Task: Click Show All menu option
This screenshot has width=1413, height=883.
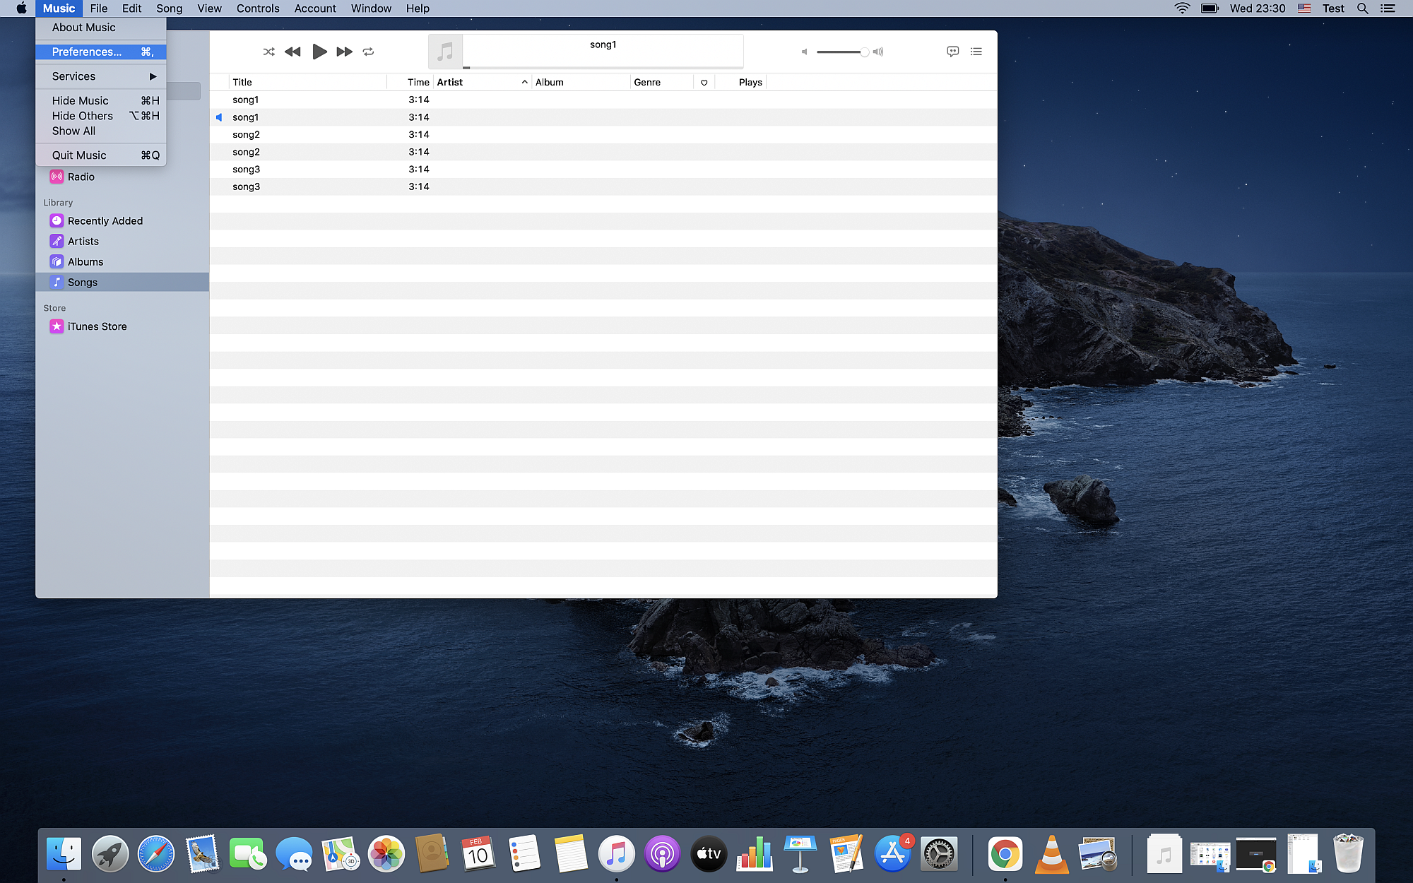Action: [x=73, y=130]
